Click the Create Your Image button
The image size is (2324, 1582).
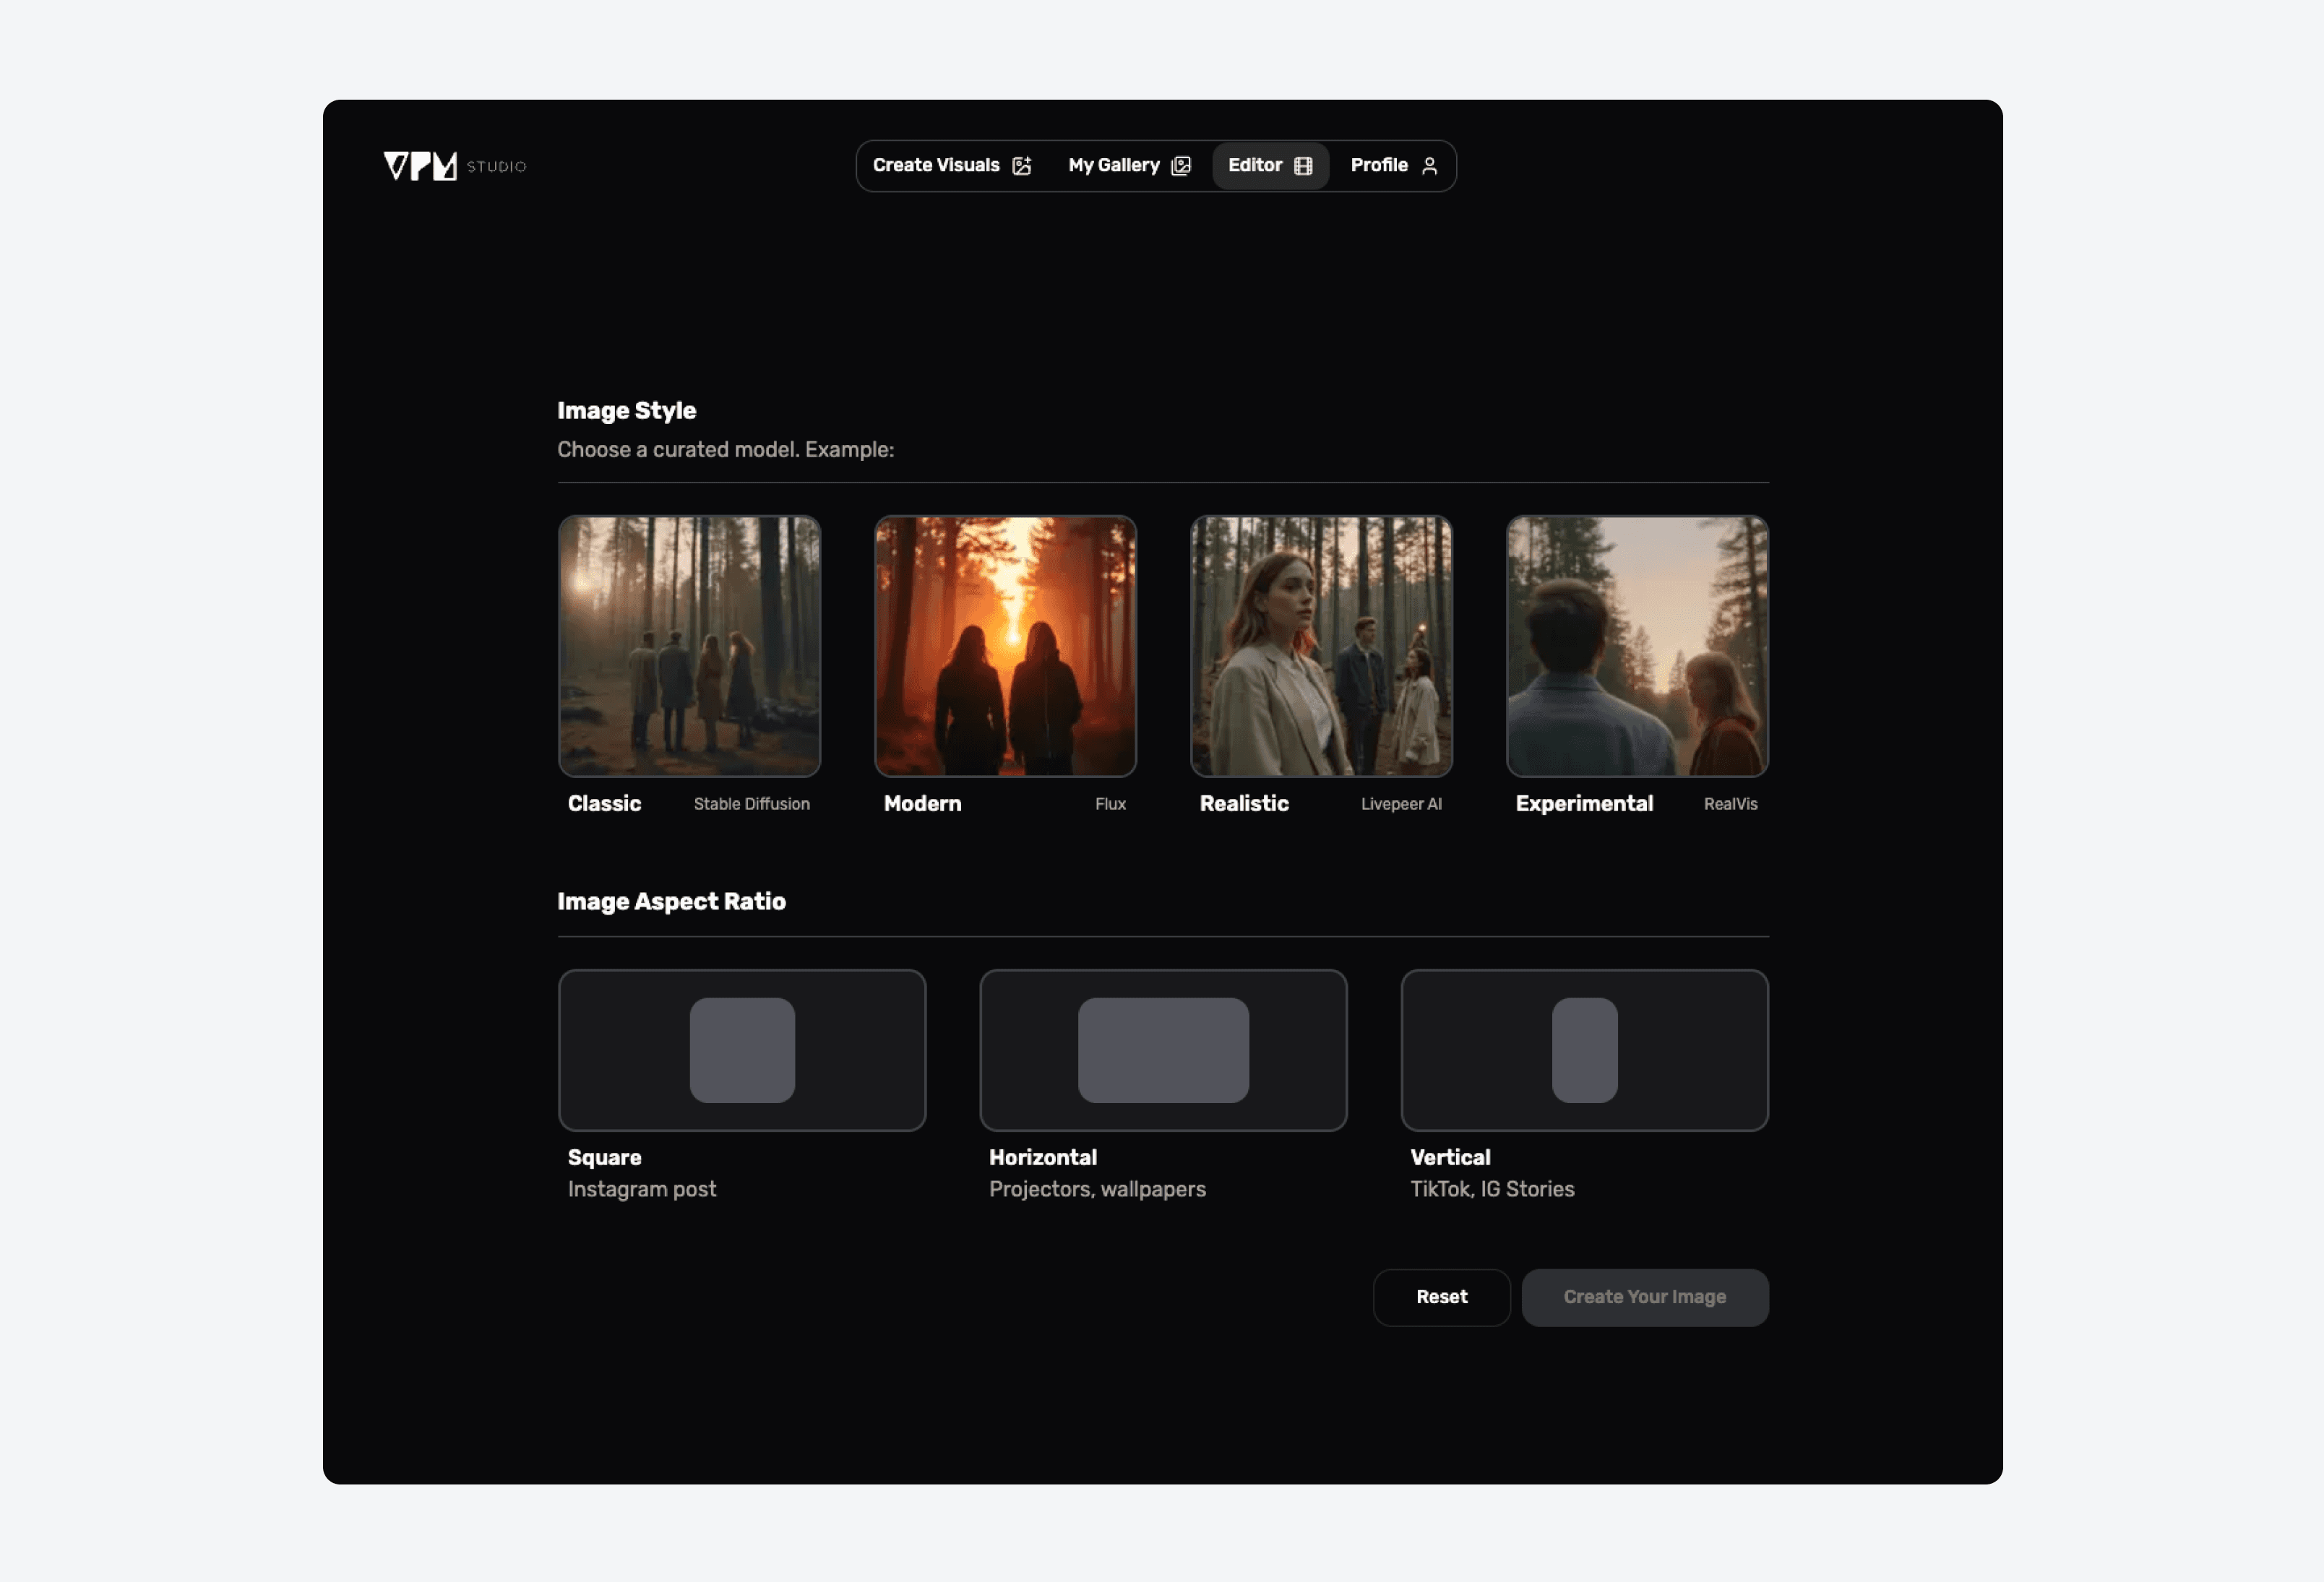coord(1644,1297)
